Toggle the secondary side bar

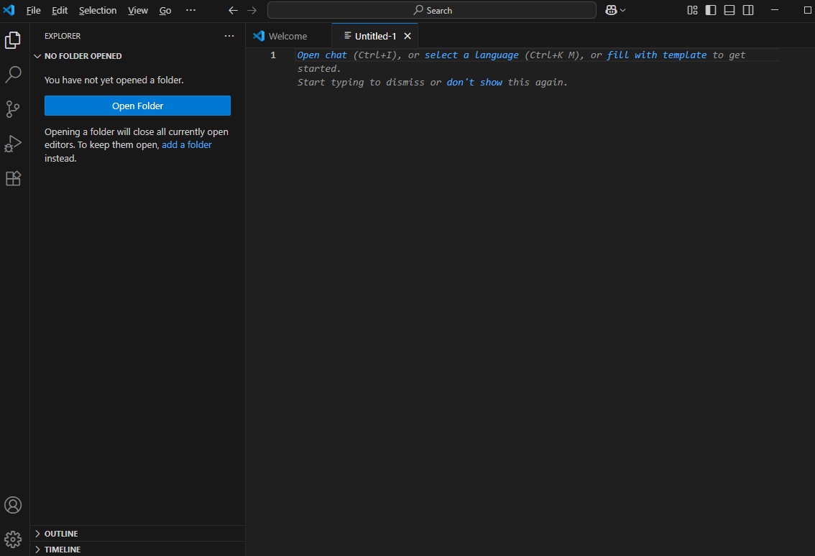click(748, 10)
